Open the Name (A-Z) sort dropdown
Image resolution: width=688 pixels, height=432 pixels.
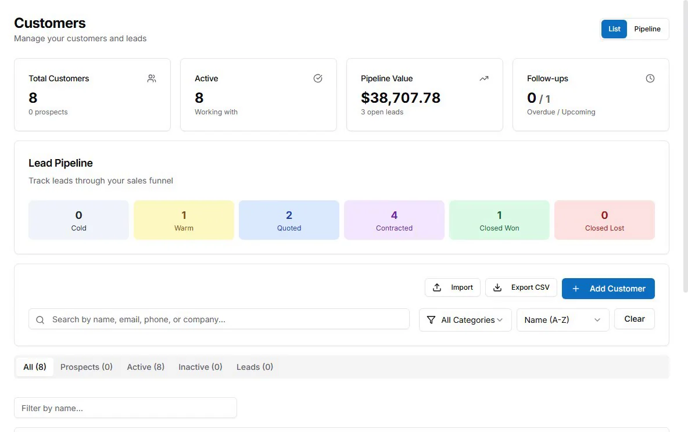(562, 320)
